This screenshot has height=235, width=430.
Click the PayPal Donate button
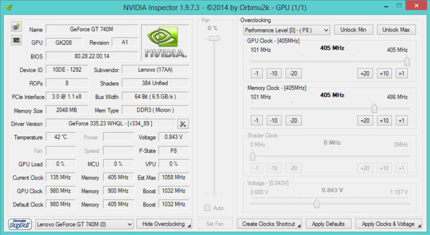20,224
